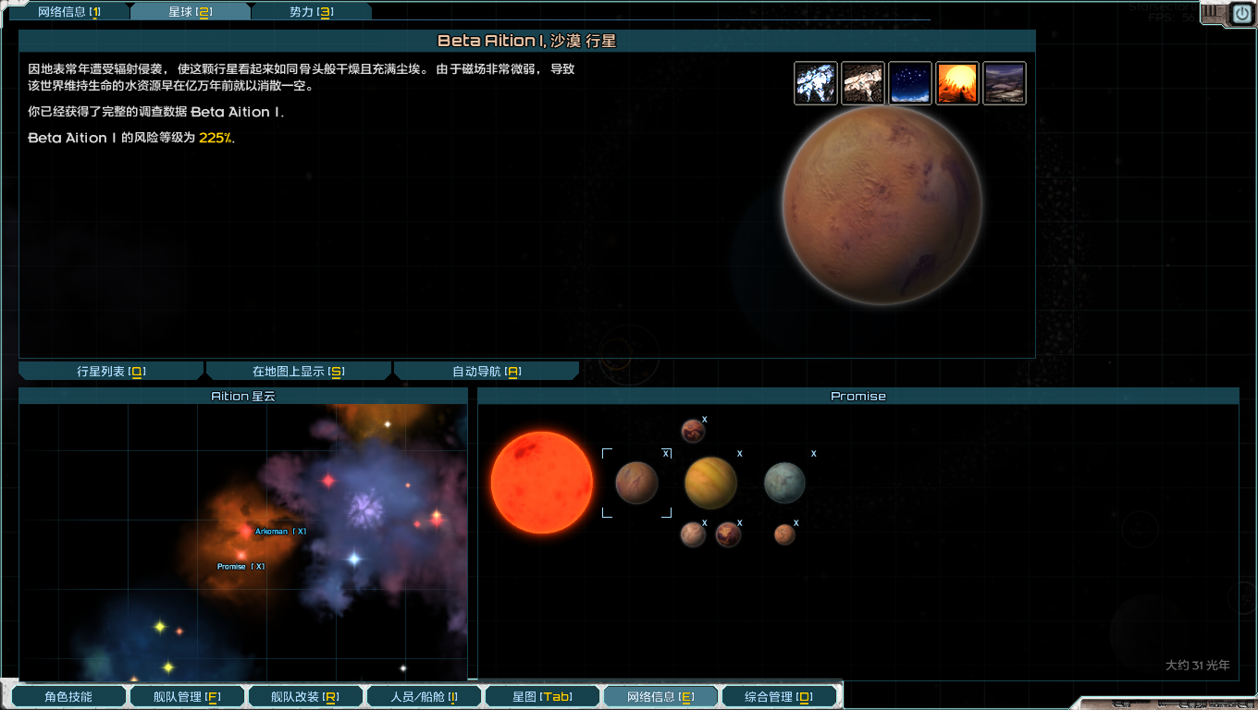The image size is (1258, 710).
Task: Open the 行星列表 planet list
Action: point(111,372)
